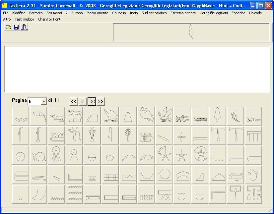Screen dimensions: 274x214
Task: Open the Pagina page number dropdown
Action: tap(44, 101)
